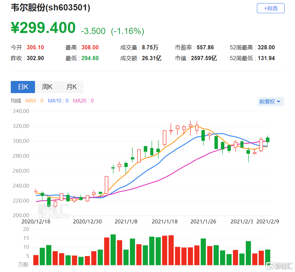Click the 52周最高 value 328.00
This screenshot has height=272, width=295.
pos(266,47)
